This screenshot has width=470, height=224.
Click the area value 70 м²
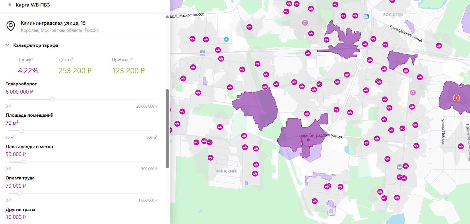[12, 123]
